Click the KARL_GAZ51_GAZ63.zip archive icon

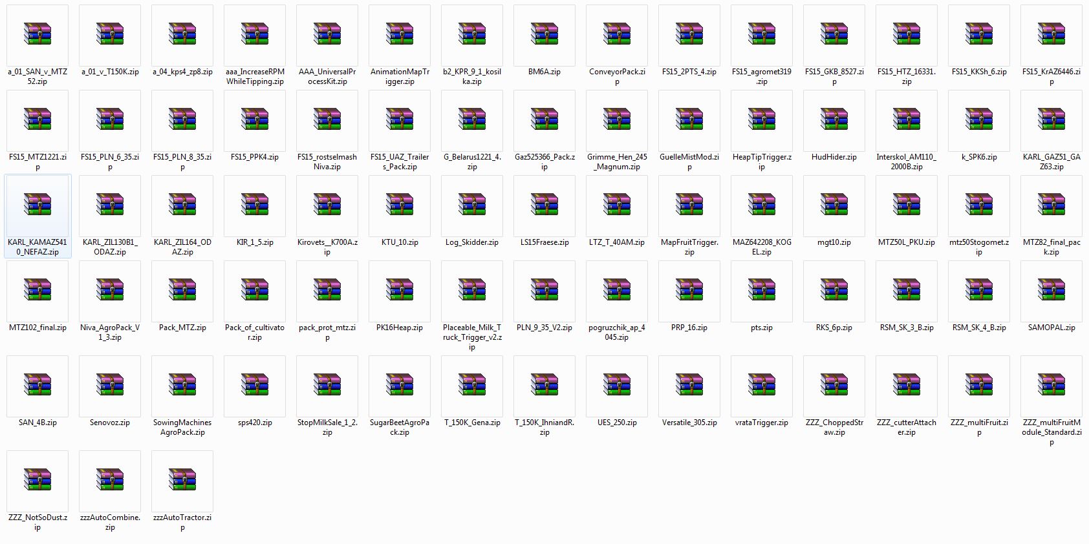[1051, 120]
